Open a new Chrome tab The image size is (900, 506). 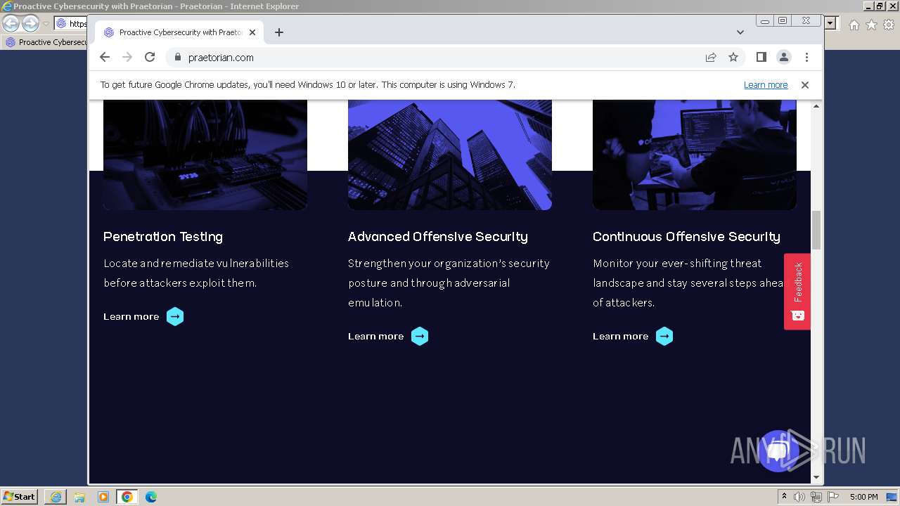tap(279, 32)
